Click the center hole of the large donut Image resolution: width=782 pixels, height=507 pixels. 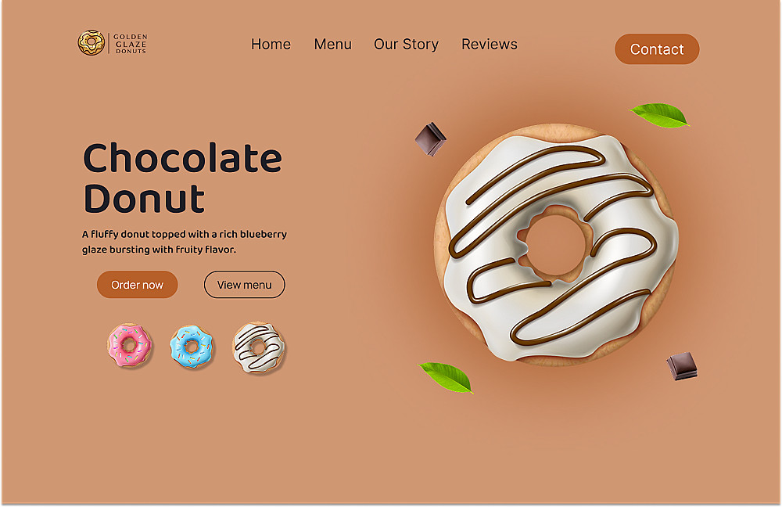click(555, 245)
